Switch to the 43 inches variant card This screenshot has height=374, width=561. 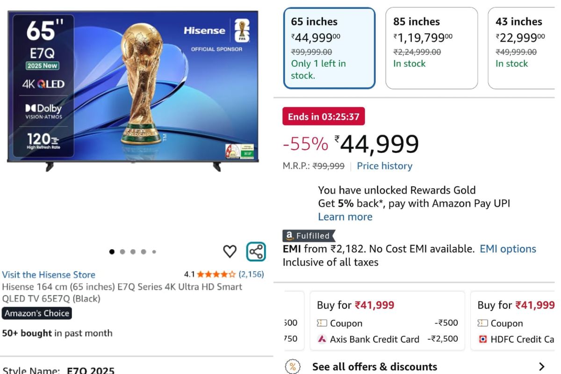coord(523,47)
